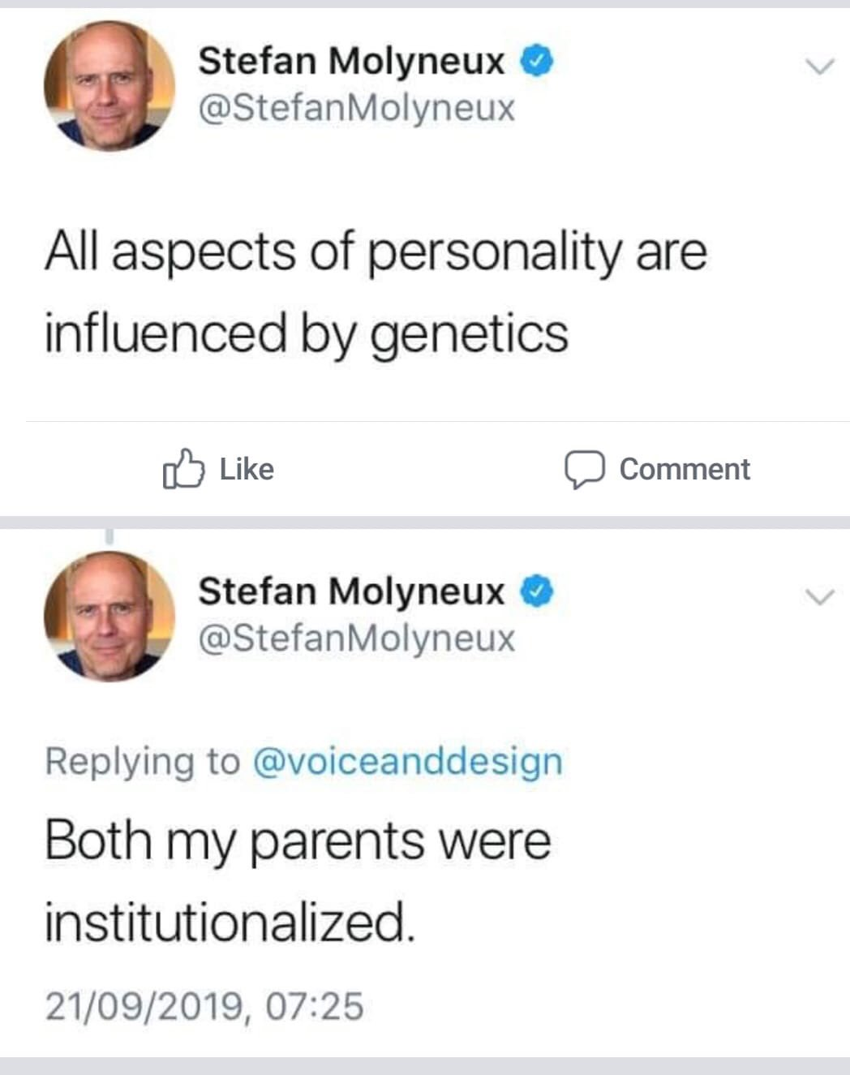Expand the reply tweet's chevron options menu
The width and height of the screenshot is (850, 1075).
[x=820, y=598]
